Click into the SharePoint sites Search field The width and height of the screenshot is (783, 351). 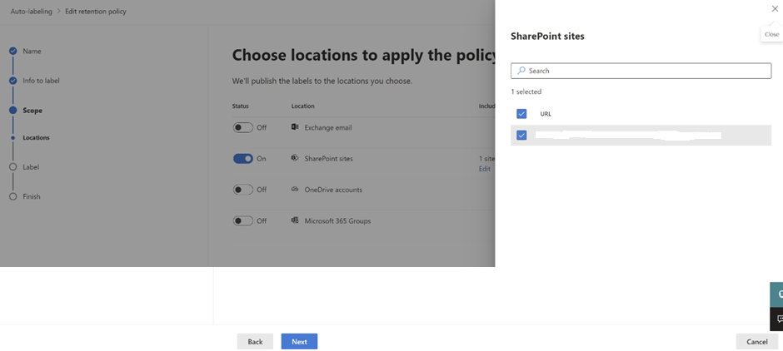tap(646, 71)
